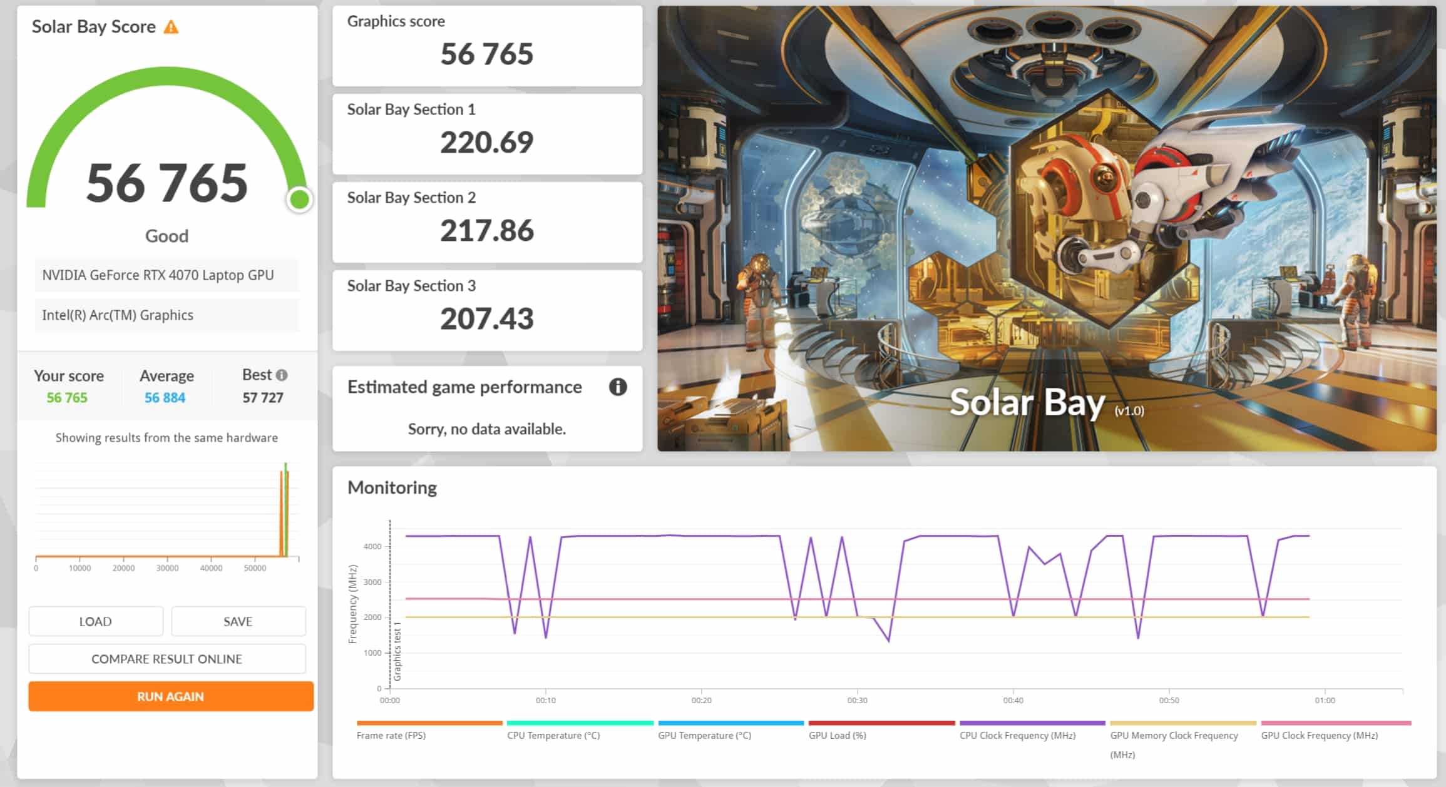Toggle Frame rate (FPS) legend series

click(x=391, y=735)
